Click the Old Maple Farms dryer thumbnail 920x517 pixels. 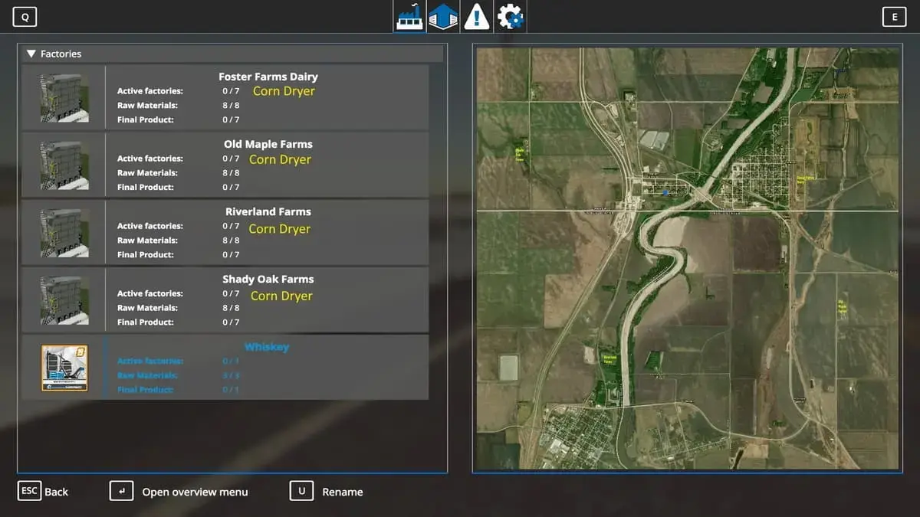(x=64, y=165)
